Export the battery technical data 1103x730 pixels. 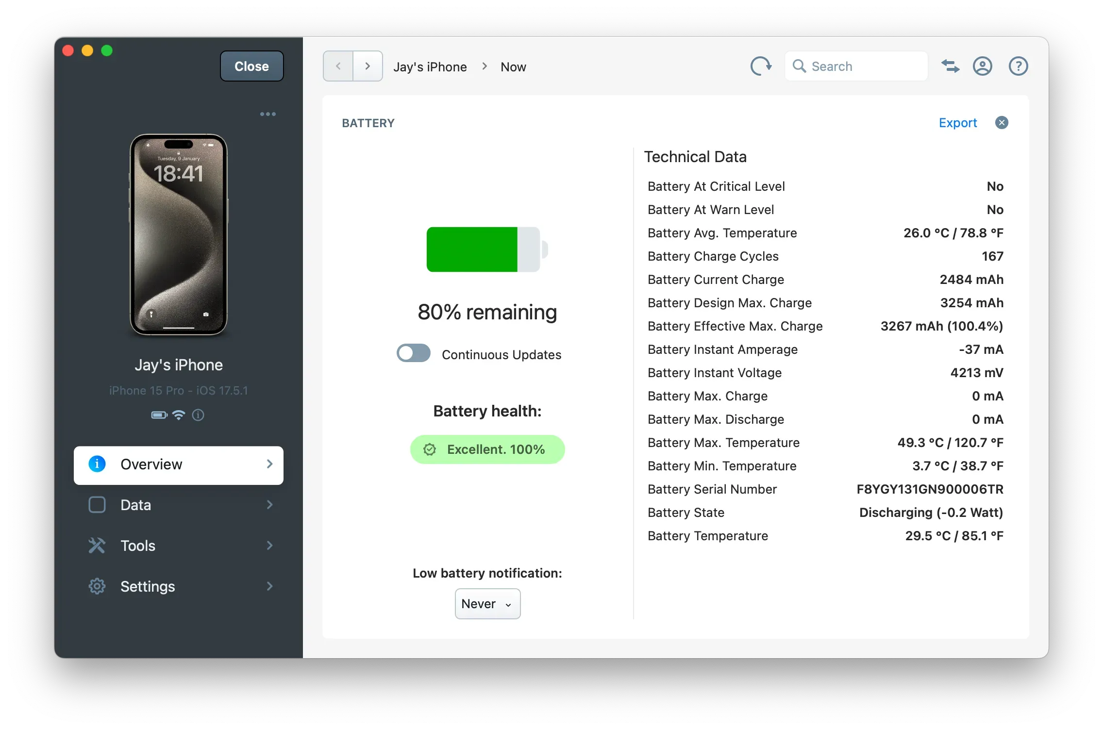pos(957,123)
